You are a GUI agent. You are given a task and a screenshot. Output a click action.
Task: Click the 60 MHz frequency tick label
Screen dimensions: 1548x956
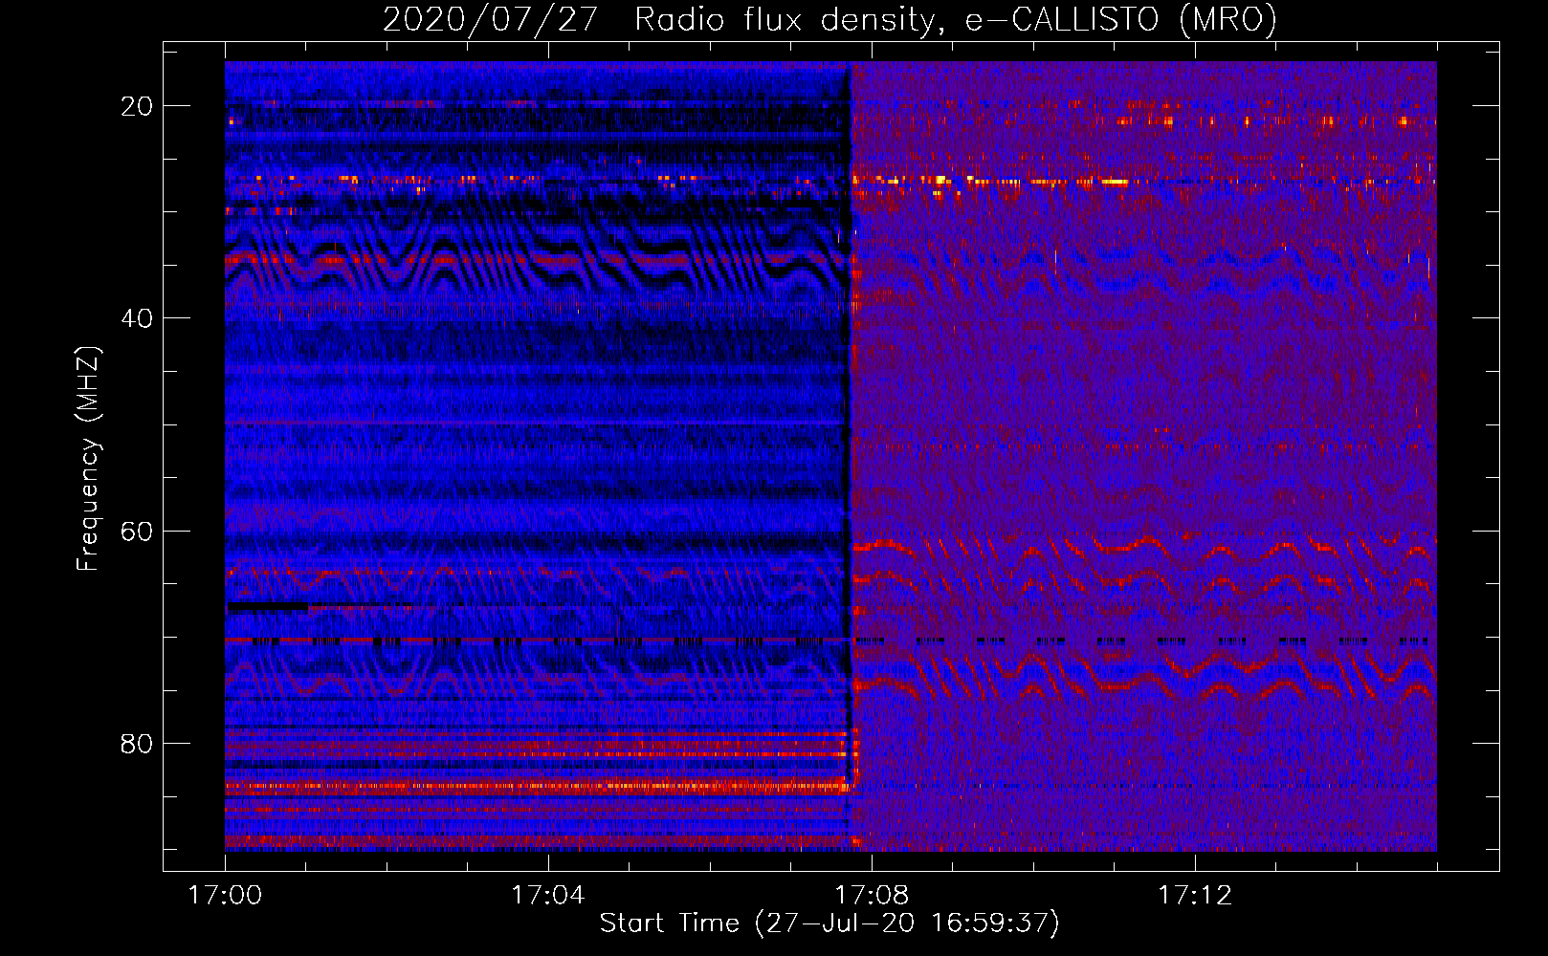[137, 532]
